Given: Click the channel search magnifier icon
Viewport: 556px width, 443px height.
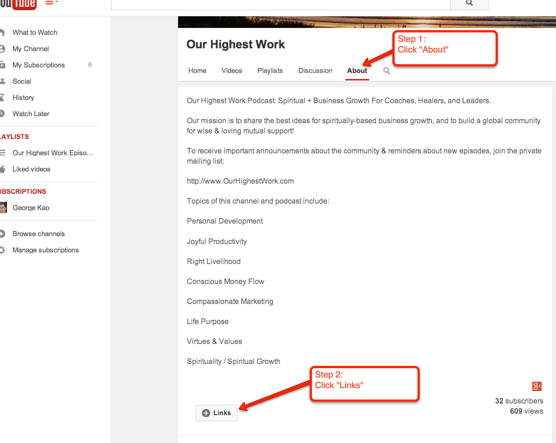Looking at the screenshot, I should pyautogui.click(x=386, y=71).
